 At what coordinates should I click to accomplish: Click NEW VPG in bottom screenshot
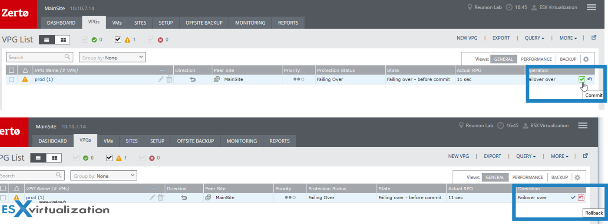click(x=458, y=156)
